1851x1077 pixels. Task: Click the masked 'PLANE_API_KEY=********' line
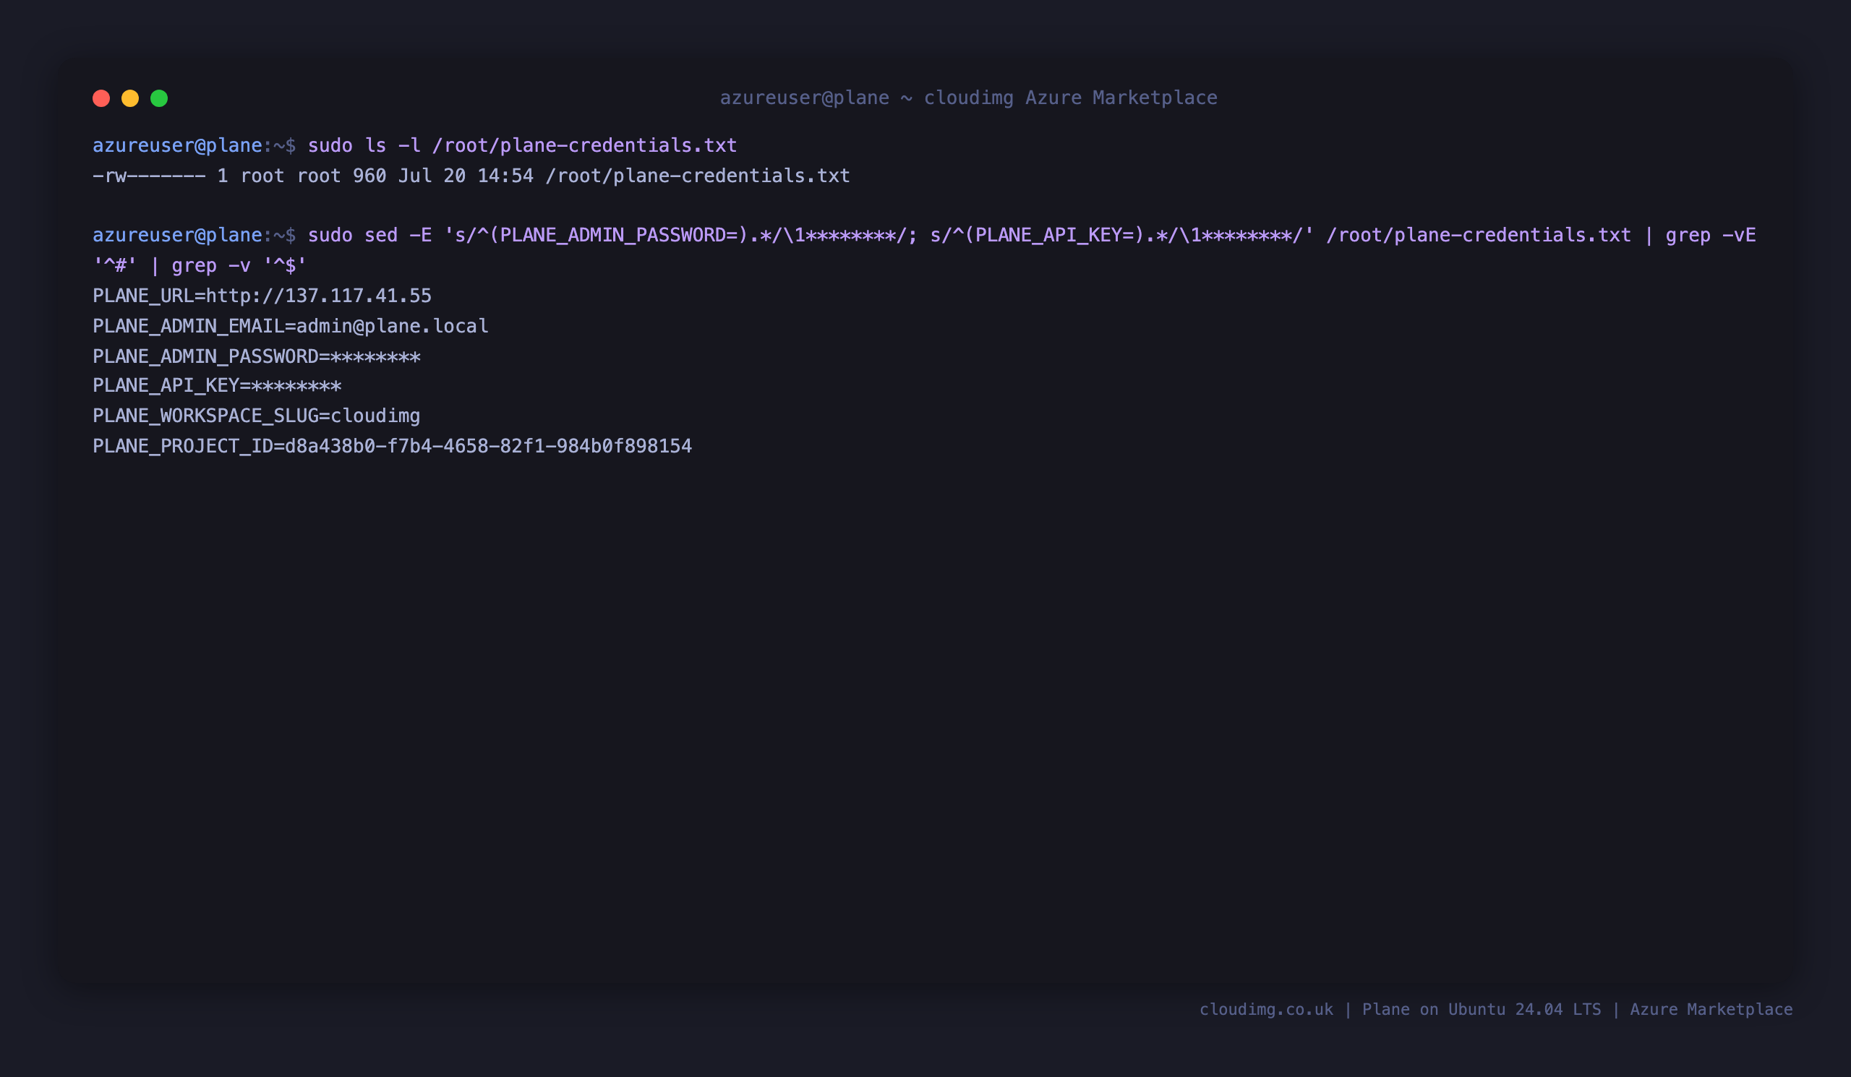pos(217,385)
